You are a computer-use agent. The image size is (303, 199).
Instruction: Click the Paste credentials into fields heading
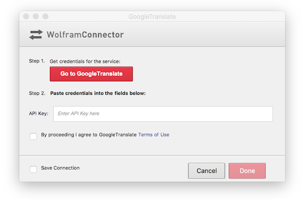(98, 93)
